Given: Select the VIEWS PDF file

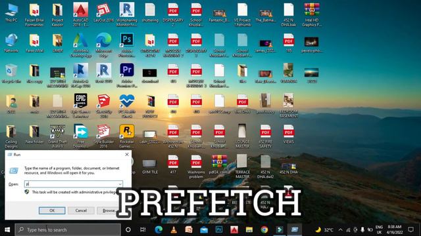Looking at the screenshot, I should (288, 134).
